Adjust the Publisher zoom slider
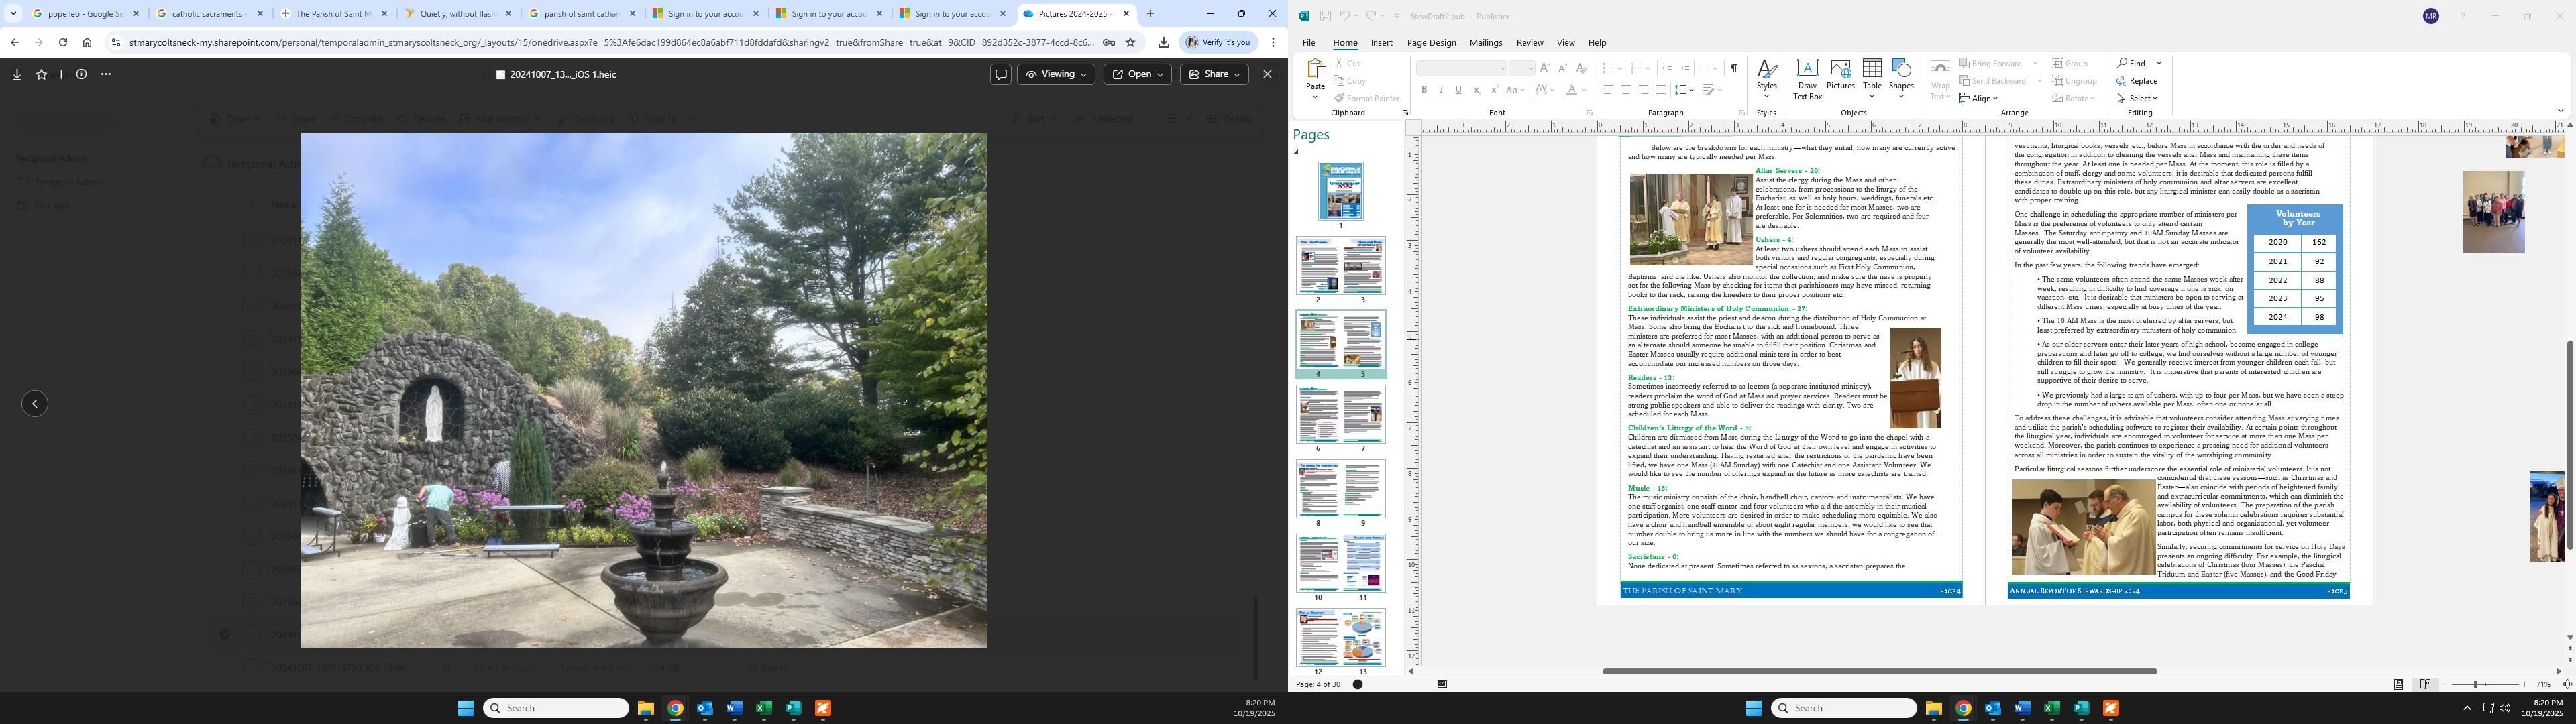Screen dimensions: 2576x724 (2476, 684)
